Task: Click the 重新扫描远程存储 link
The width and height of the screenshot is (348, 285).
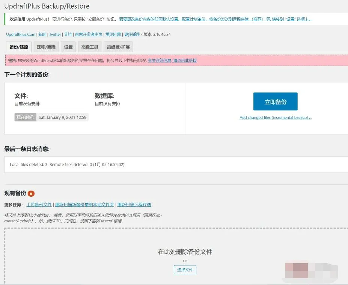Action: pyautogui.click(x=134, y=205)
